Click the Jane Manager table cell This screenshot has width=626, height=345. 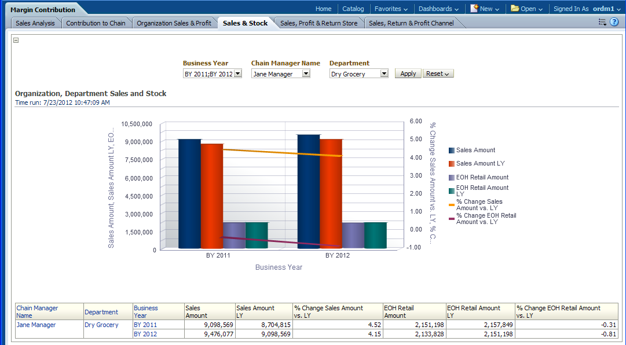point(36,325)
